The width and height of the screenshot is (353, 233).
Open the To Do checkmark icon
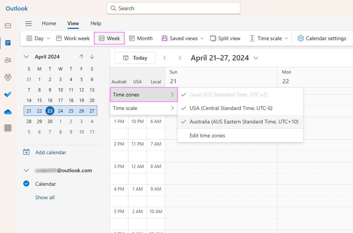point(8,95)
